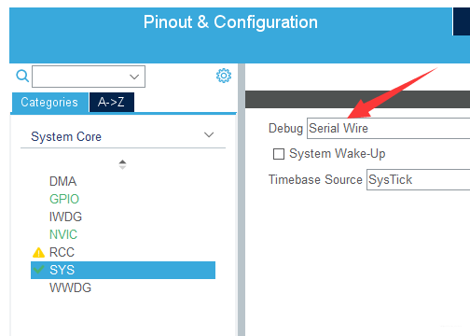Click the sort arrows above DMA
Screen dimensions: 470x336
122,164
